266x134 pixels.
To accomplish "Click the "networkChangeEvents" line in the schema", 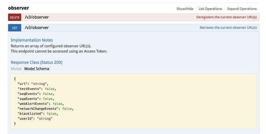I will 45,108.
